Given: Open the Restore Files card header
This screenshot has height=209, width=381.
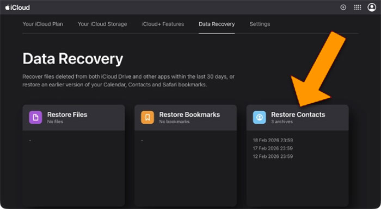Looking at the screenshot, I should (73, 118).
